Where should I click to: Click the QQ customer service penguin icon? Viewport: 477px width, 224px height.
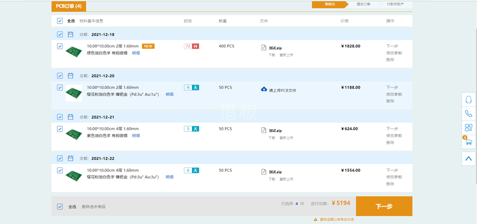[x=469, y=99]
